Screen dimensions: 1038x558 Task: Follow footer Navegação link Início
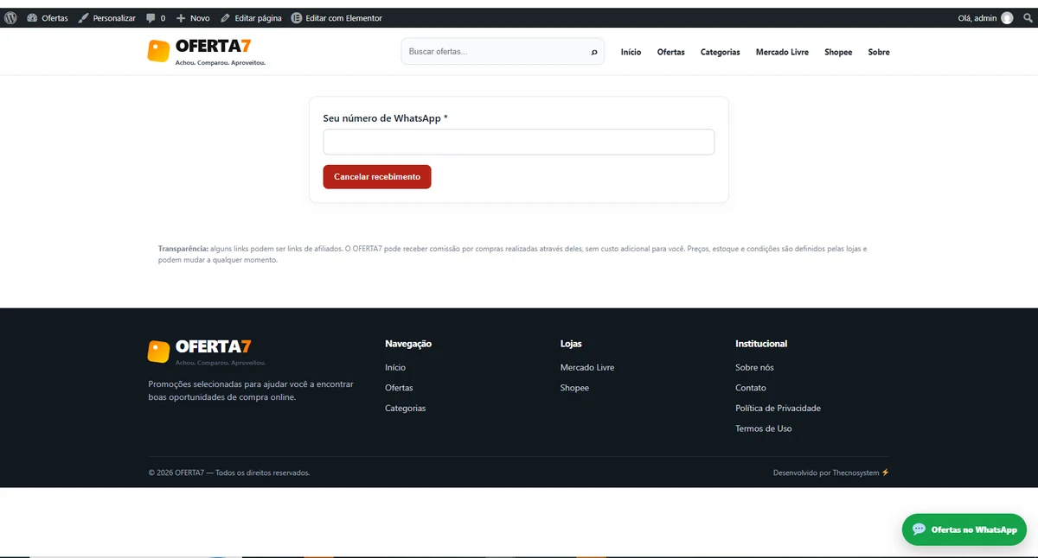[x=395, y=367]
